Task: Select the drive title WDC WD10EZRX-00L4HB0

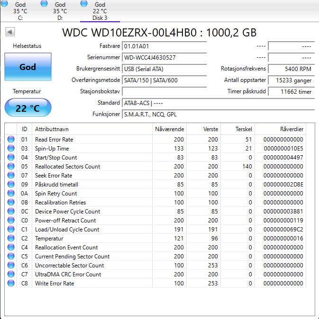Action: [129, 33]
